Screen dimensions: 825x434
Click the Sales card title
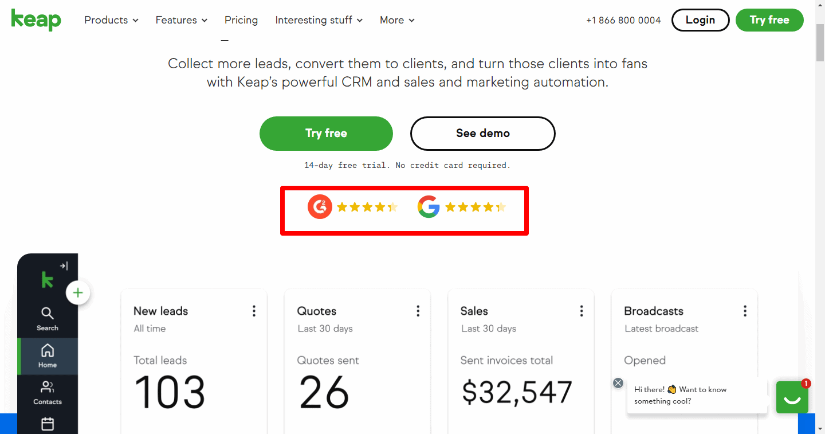[x=474, y=311]
